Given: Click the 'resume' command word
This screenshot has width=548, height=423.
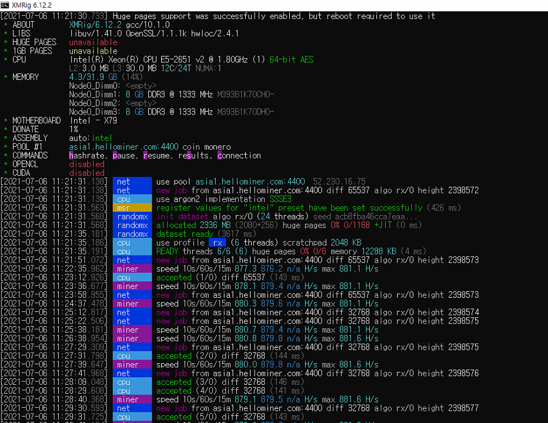Looking at the screenshot, I should 156,156.
